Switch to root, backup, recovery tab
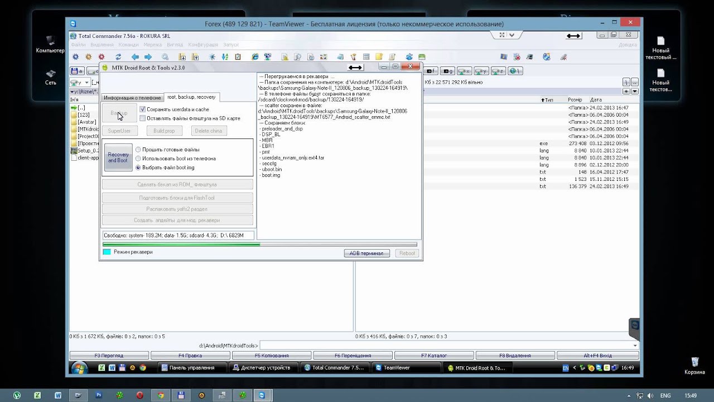The height and width of the screenshot is (402, 714). [191, 97]
